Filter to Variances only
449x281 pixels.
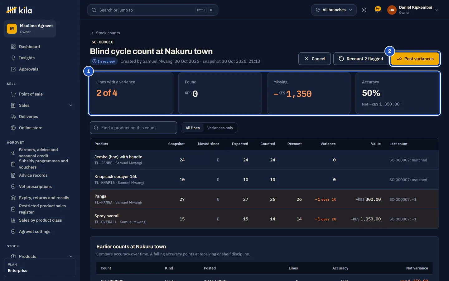[220, 128]
